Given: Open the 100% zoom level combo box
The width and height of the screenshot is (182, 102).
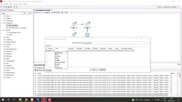Looking at the screenshot, I should coord(68,12).
